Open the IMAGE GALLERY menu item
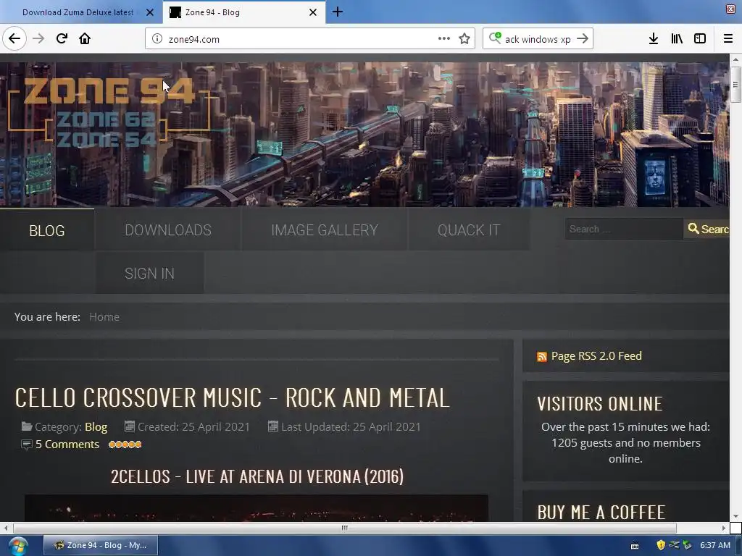This screenshot has height=556, width=742. (x=325, y=229)
